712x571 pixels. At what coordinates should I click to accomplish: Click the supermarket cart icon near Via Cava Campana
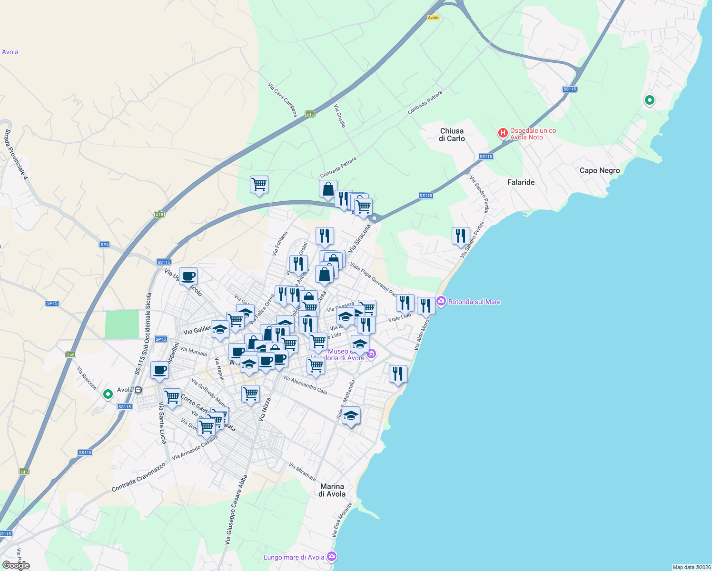[258, 185]
